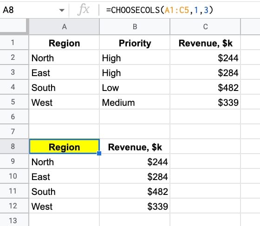Click cell A5 containing West
Screen dimensions: 260x226
click(x=65, y=102)
